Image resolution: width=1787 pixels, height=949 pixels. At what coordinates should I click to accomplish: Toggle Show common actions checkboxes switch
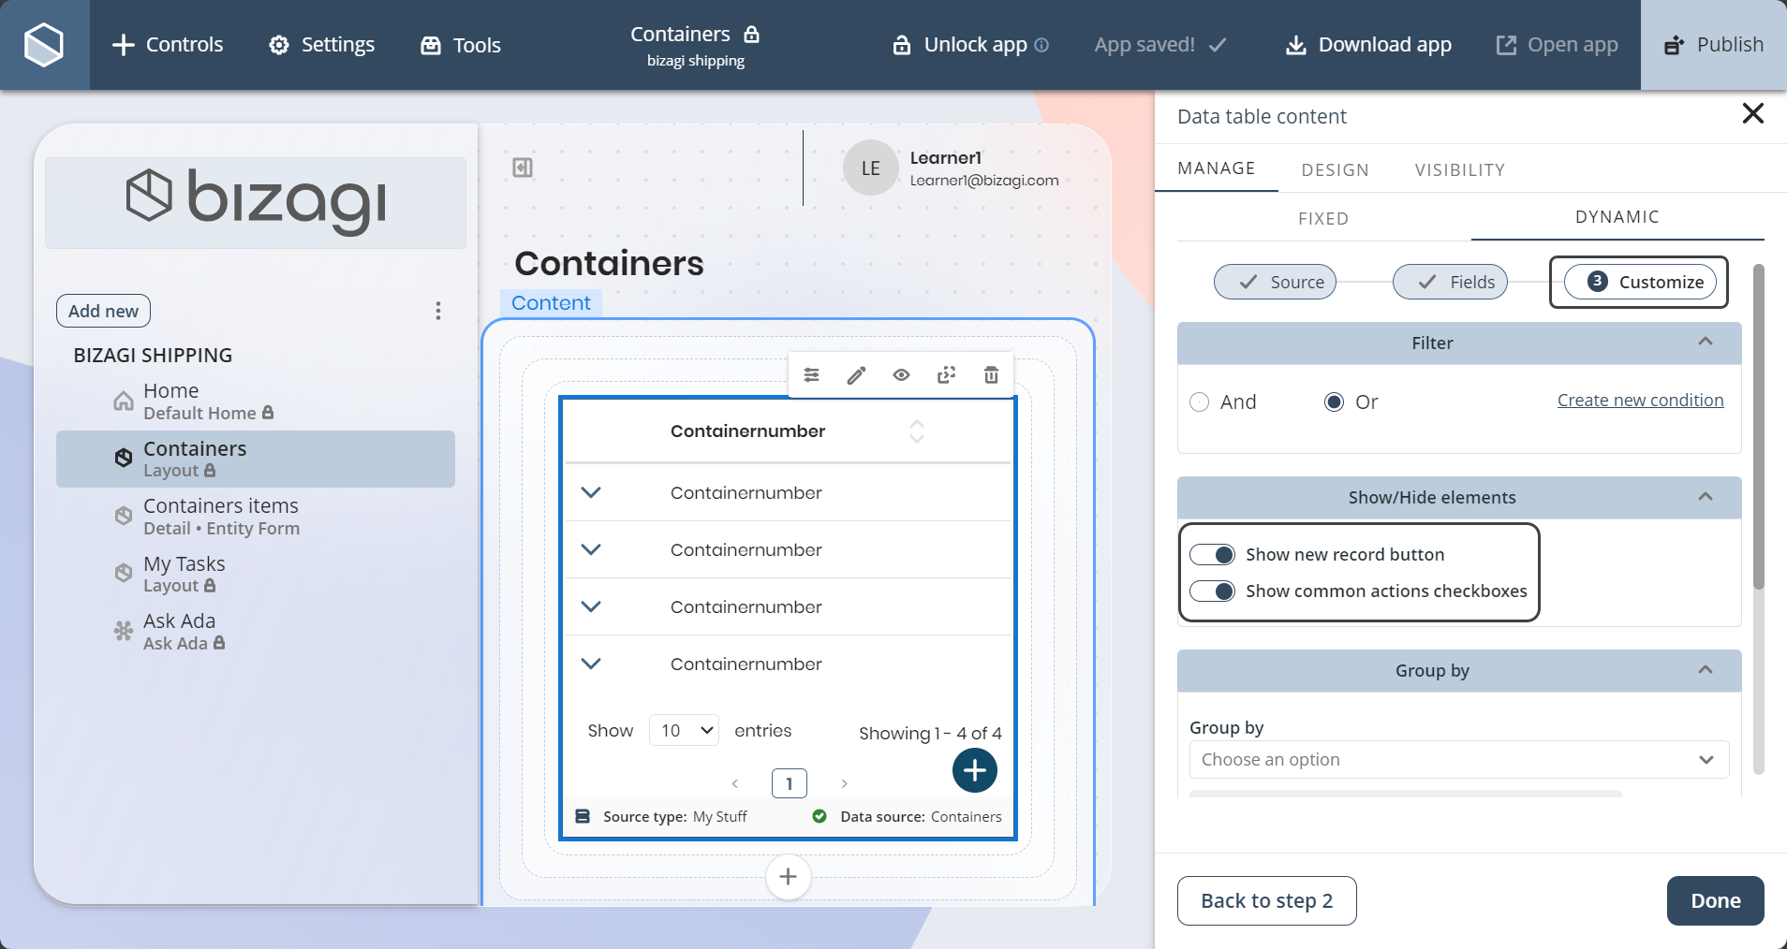1213,591
